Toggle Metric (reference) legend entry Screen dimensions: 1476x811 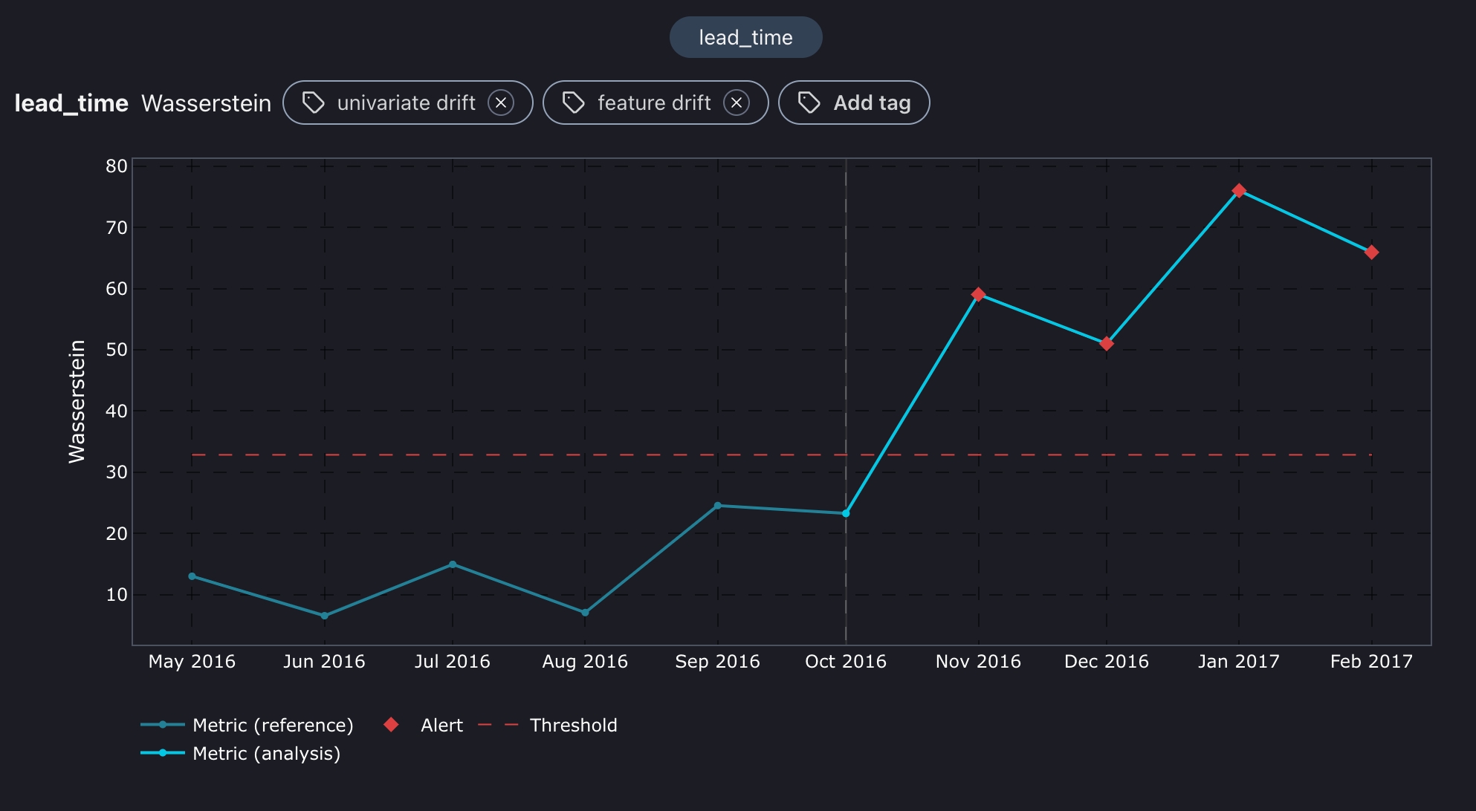273,725
